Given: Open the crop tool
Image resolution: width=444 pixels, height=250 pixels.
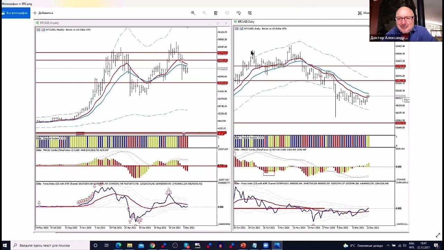Looking at the screenshot, I should pos(250,13).
